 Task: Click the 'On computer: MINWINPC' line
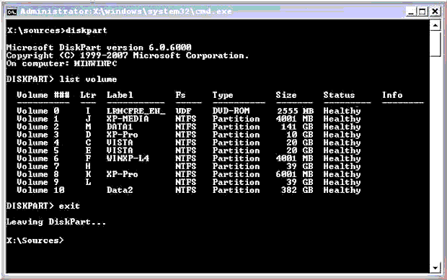[61, 63]
